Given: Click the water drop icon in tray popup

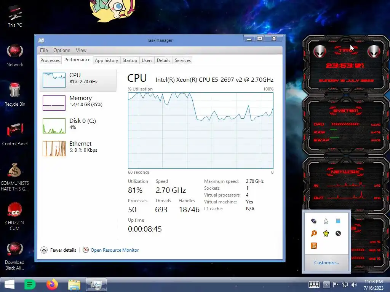Looking at the screenshot, I should 326,221.
